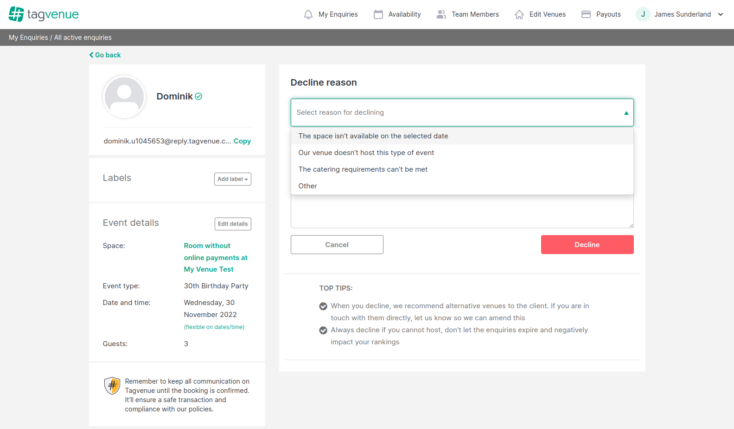The image size is (734, 429).
Task: Open Edit Venues in navigation
Action: (548, 14)
